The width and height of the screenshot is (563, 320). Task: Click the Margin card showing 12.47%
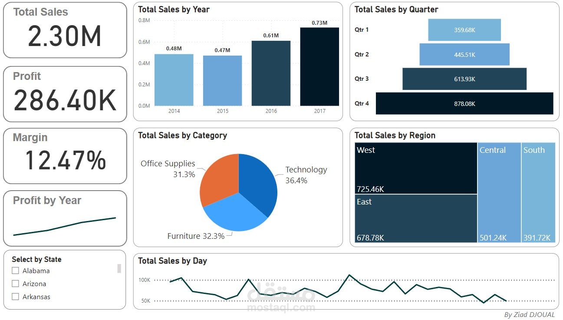pyautogui.click(x=64, y=154)
